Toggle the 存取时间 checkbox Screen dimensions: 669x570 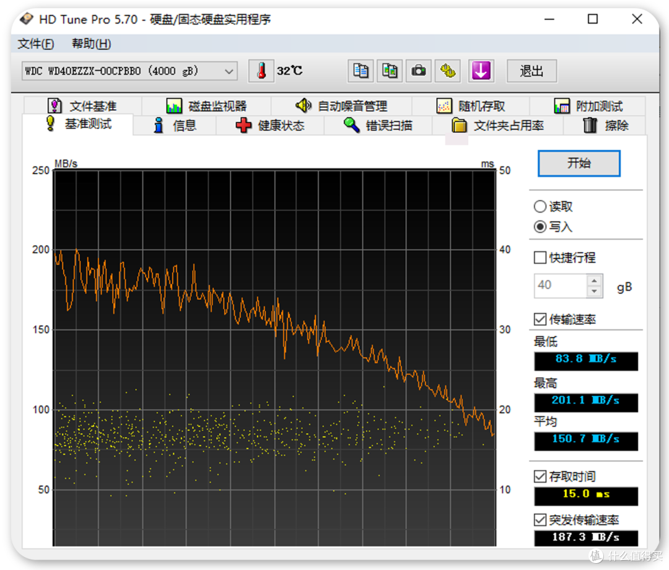click(564, 476)
